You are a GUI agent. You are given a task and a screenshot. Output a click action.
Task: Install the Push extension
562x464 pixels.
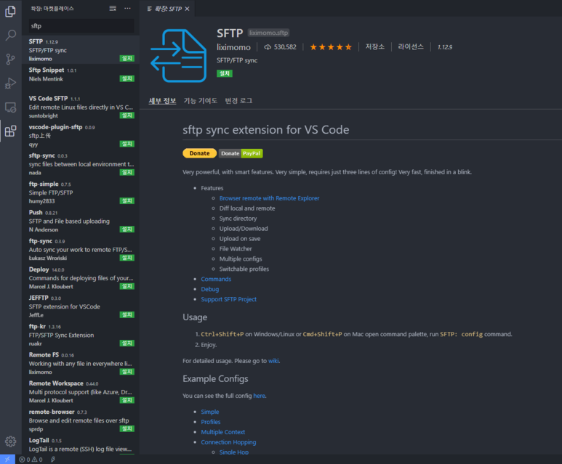coord(127,229)
